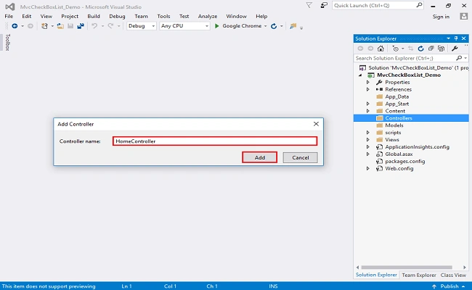Screen dimensions: 472x290
Task: Click the Properties wrench icon in Solution Explorer
Action: [x=455, y=49]
